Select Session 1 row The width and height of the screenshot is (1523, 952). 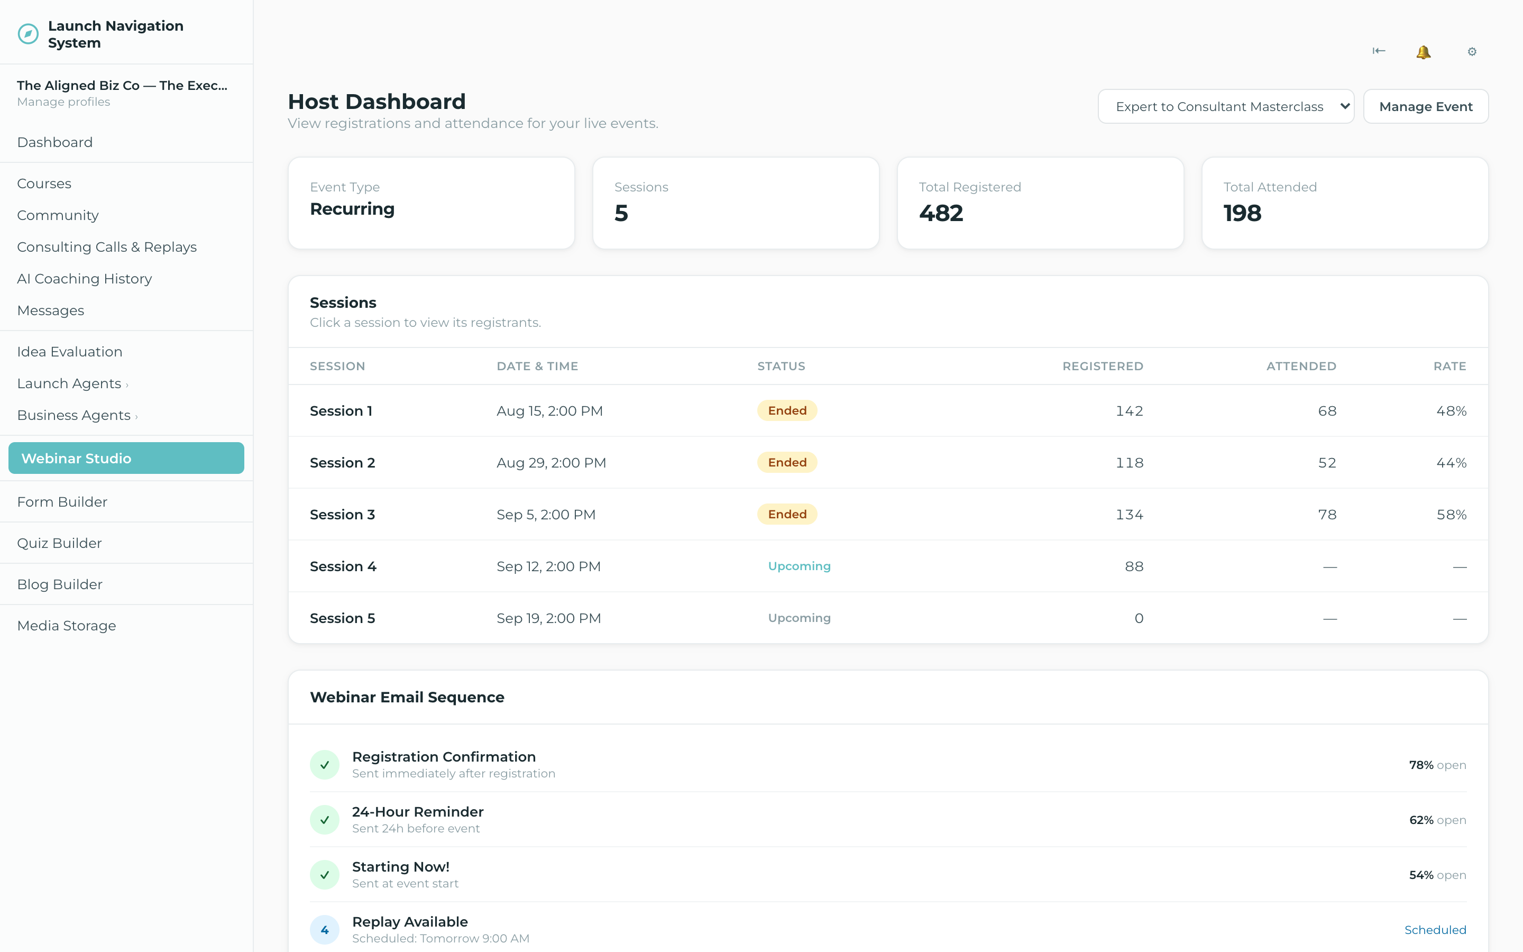888,410
